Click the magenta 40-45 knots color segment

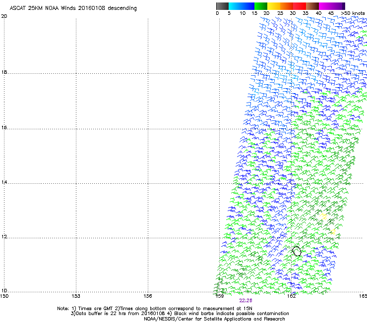[325, 6]
